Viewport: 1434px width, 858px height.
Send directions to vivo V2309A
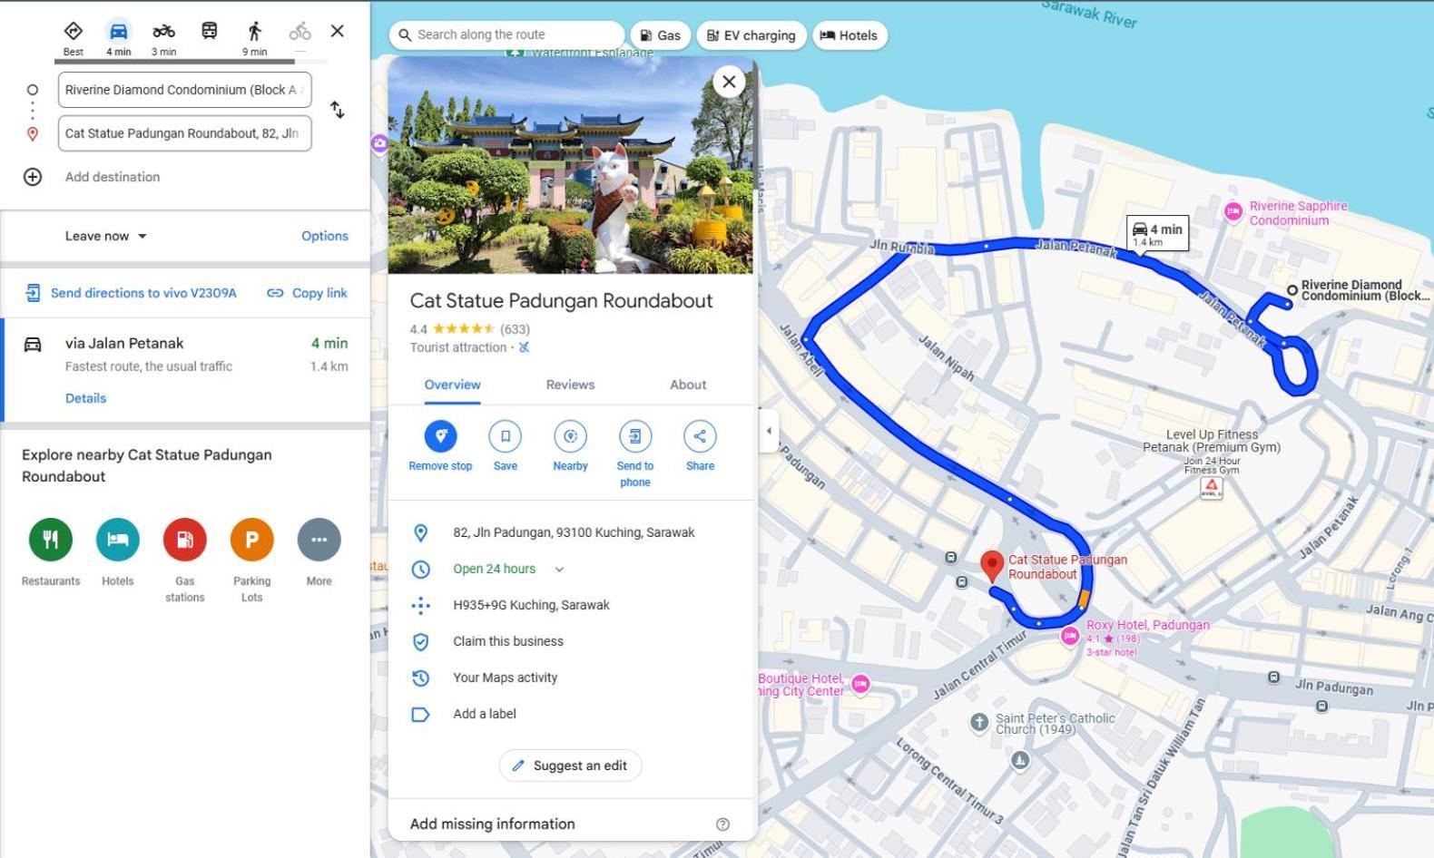click(x=132, y=293)
